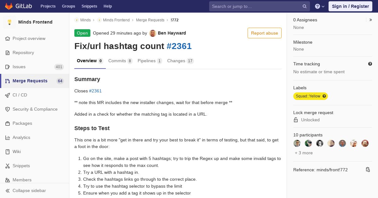Click the Minds Frontend breadcrumb lightbulb icon

point(99,20)
